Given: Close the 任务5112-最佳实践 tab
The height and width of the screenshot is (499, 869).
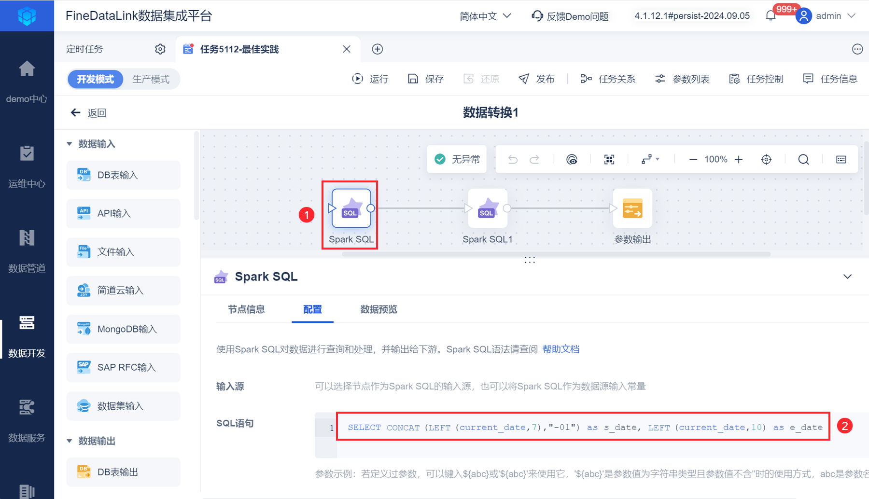Looking at the screenshot, I should [347, 49].
